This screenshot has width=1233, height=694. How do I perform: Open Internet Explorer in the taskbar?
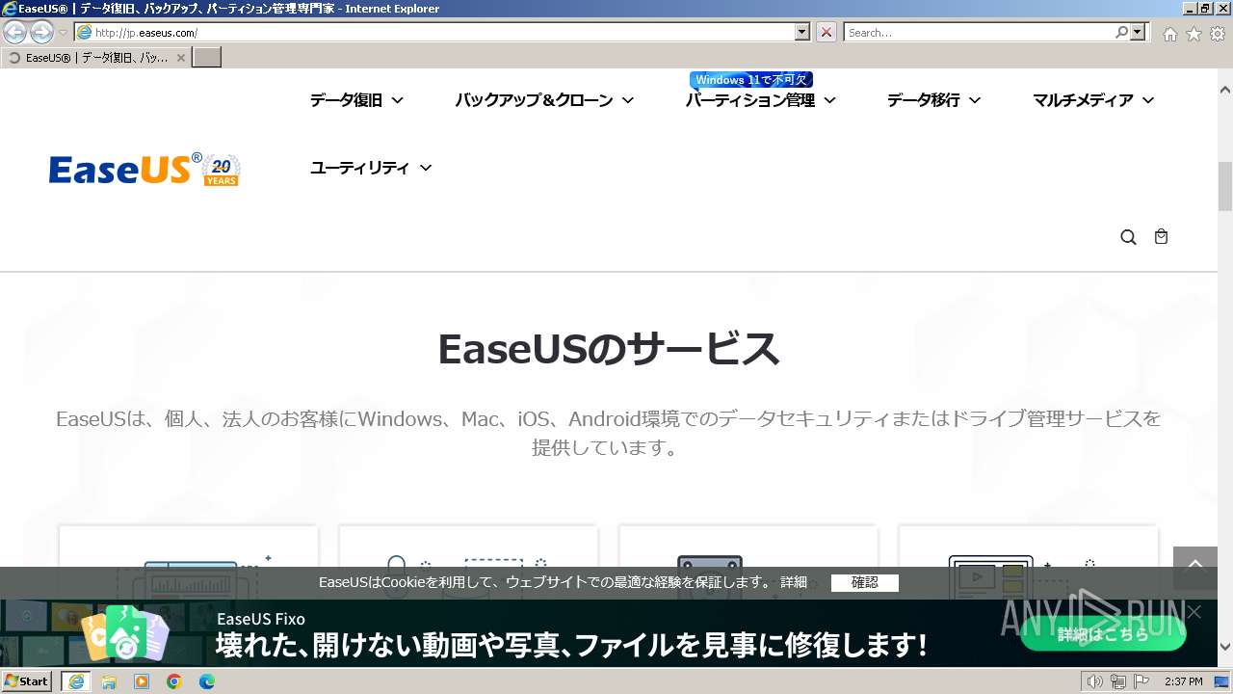[x=75, y=681]
